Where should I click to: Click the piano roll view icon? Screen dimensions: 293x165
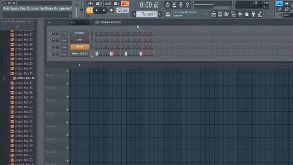tap(227, 14)
